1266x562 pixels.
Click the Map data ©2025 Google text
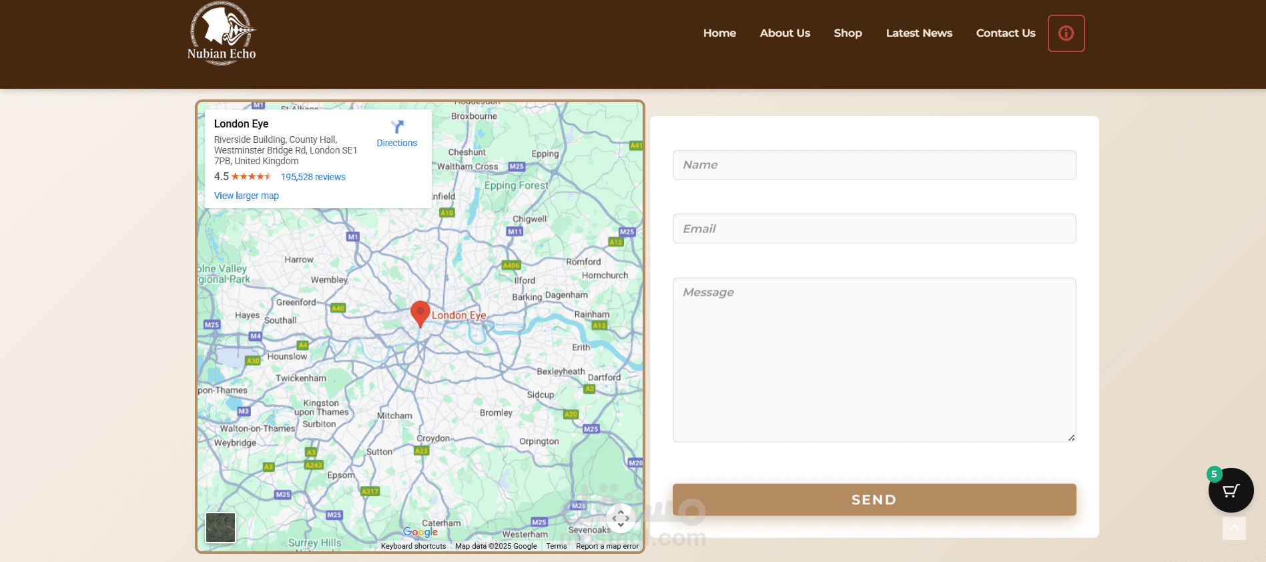[x=496, y=546]
